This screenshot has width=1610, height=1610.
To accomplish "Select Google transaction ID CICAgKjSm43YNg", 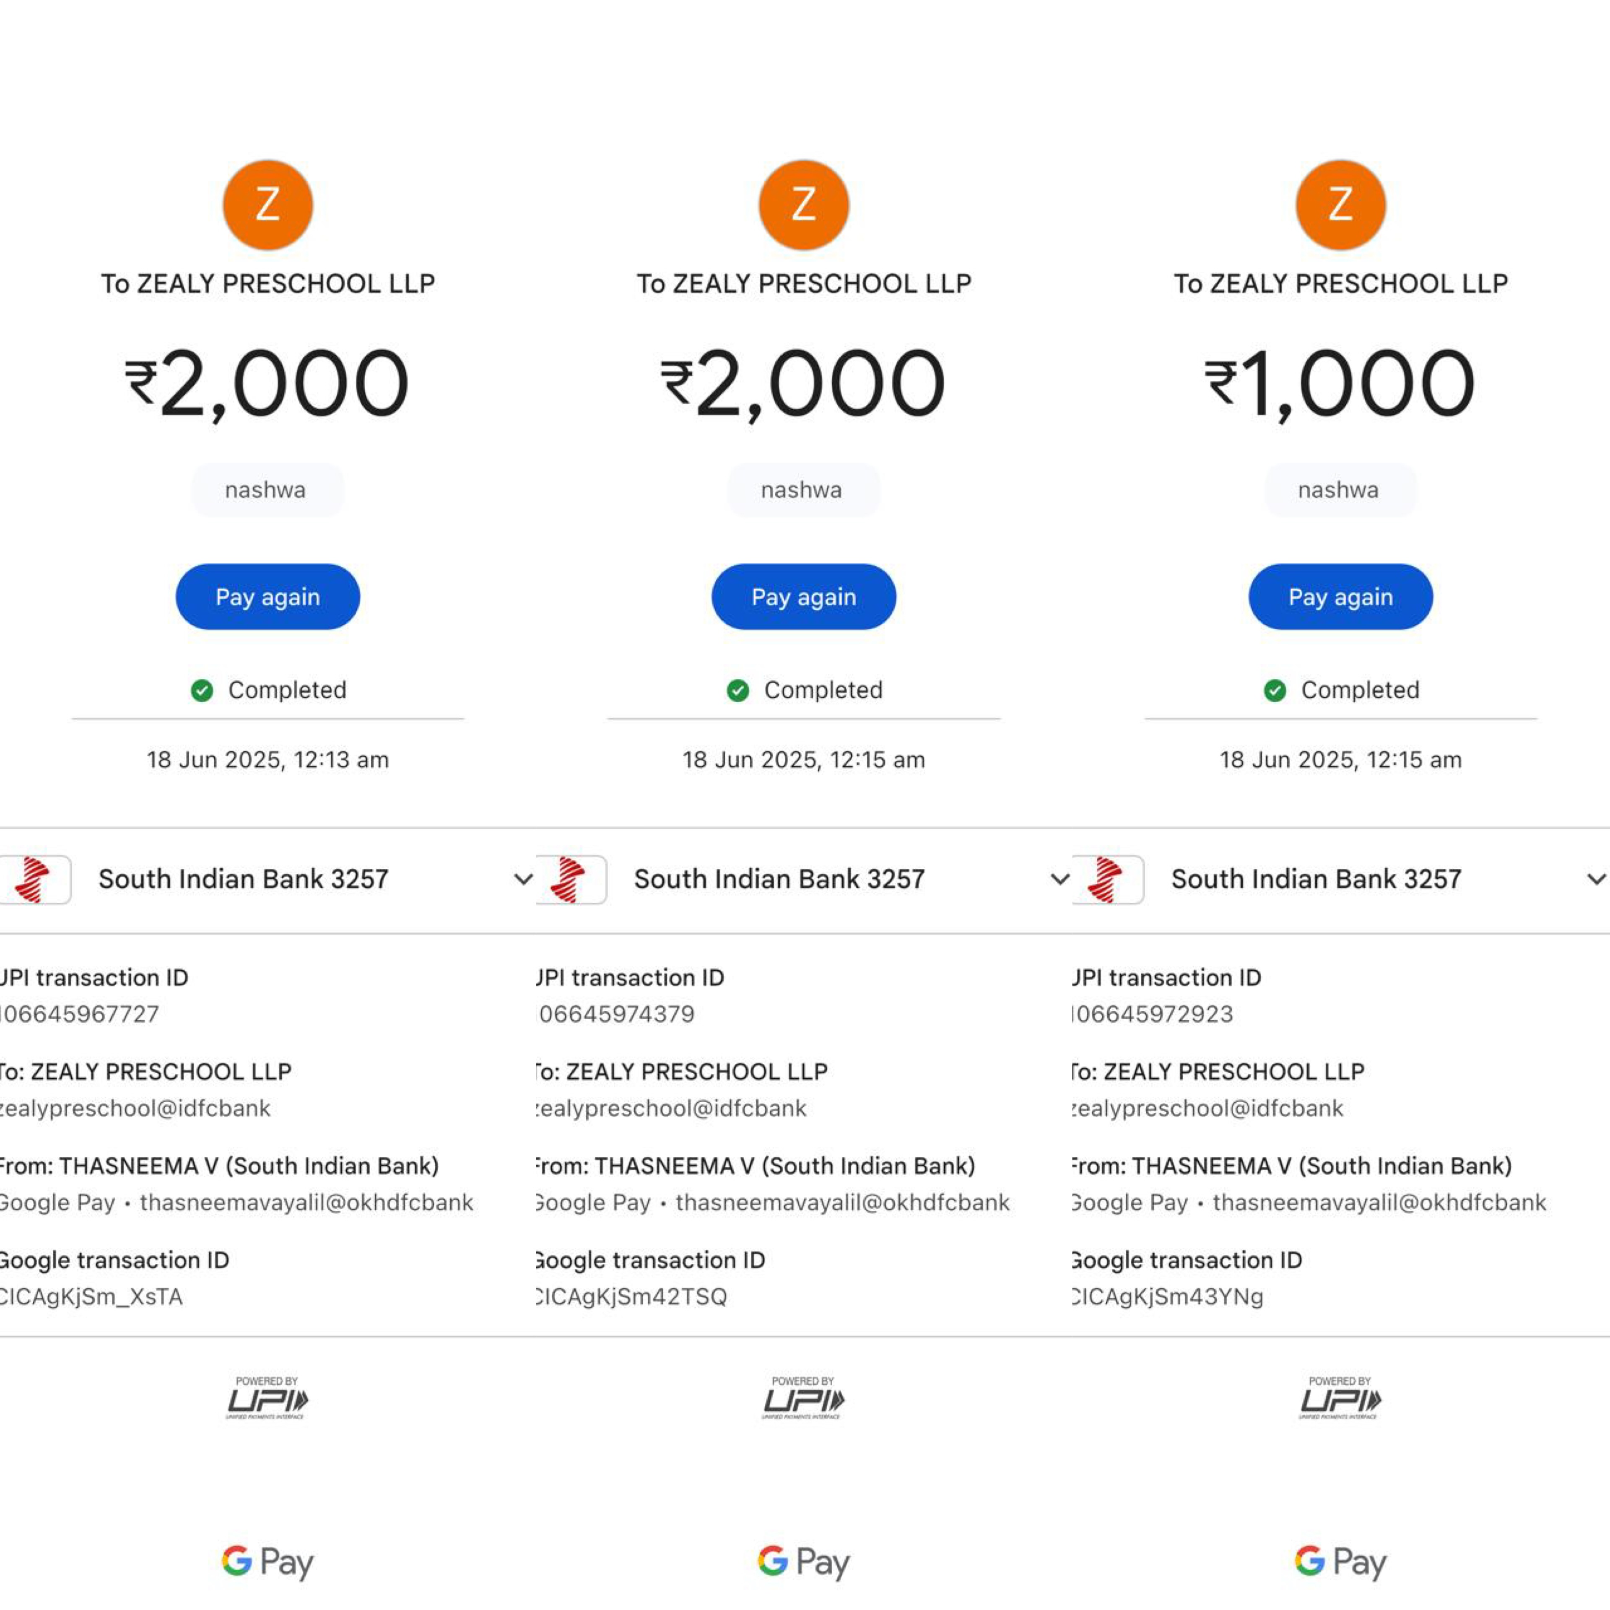I will [x=1169, y=1297].
